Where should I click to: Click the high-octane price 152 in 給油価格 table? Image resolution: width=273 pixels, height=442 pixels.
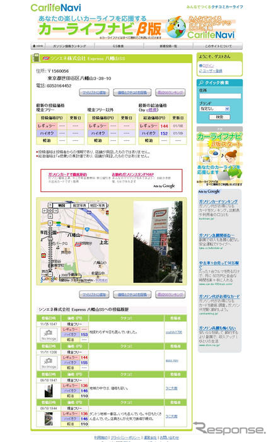(164, 133)
